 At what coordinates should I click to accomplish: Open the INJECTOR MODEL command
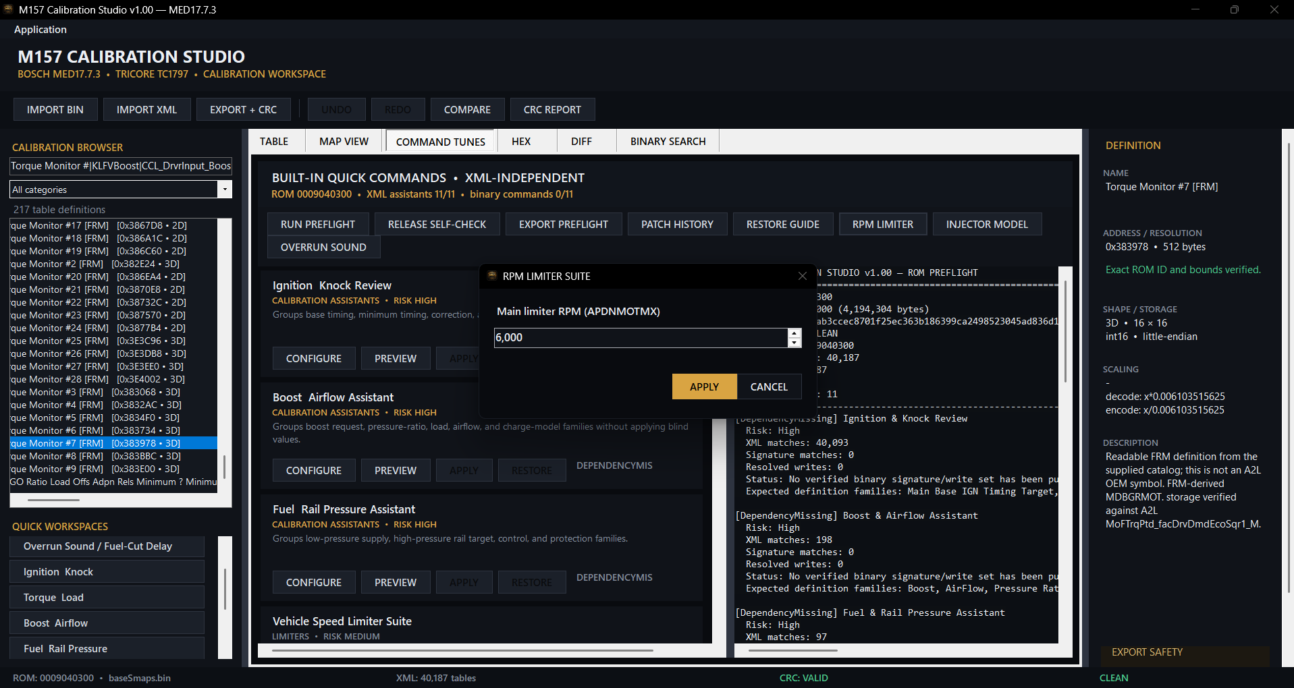click(x=987, y=224)
